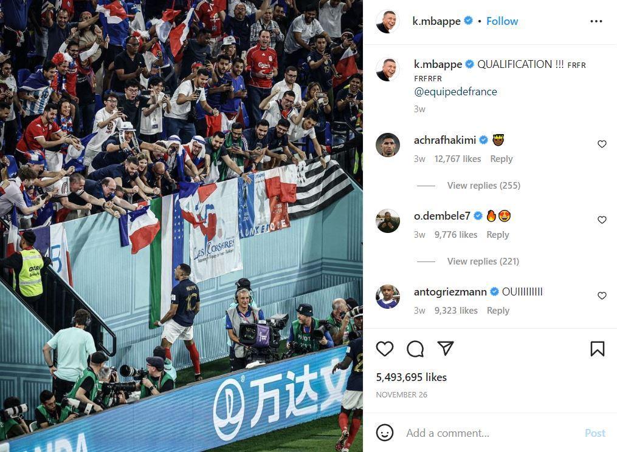Open emoji picker smiley icon
617x452 pixels.
click(x=384, y=433)
